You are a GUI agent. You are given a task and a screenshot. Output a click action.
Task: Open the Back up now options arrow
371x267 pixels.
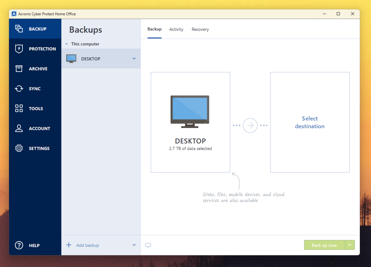pyautogui.click(x=350, y=245)
